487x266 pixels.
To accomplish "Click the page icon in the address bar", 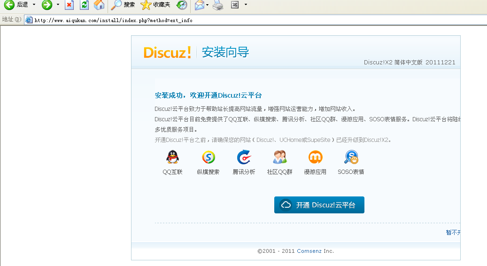I will tap(29, 20).
